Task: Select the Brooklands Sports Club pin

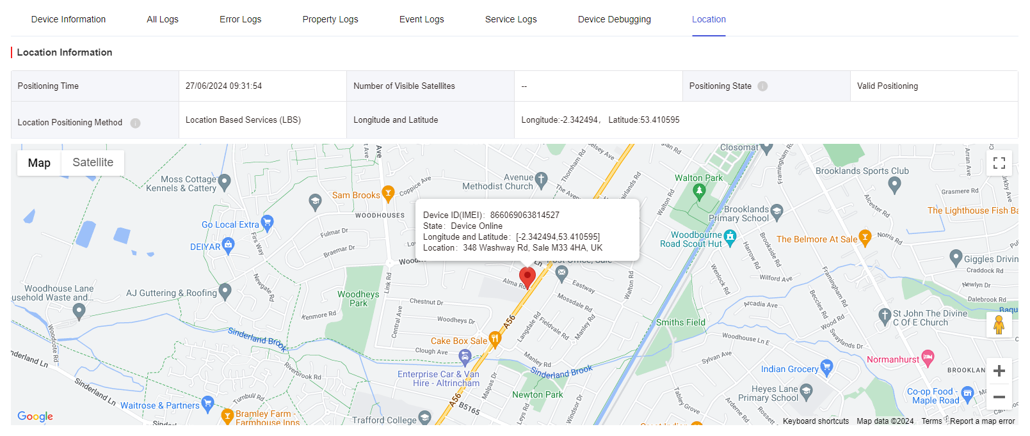Action: pyautogui.click(x=895, y=185)
